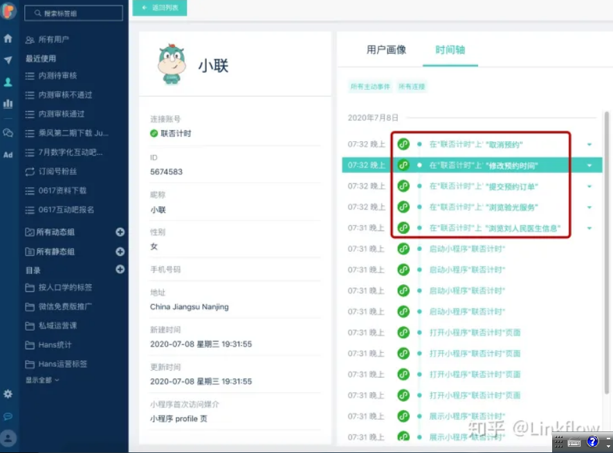Click the app logo at top left
Image resolution: width=613 pixels, height=453 pixels.
coord(8,10)
